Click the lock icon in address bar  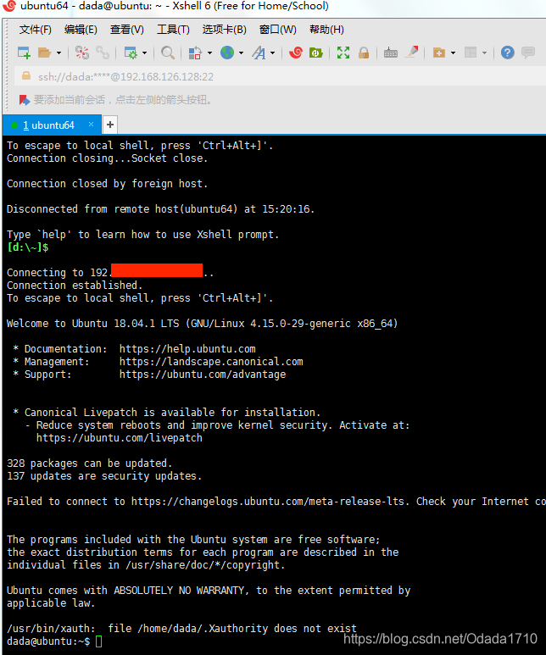click(26, 76)
